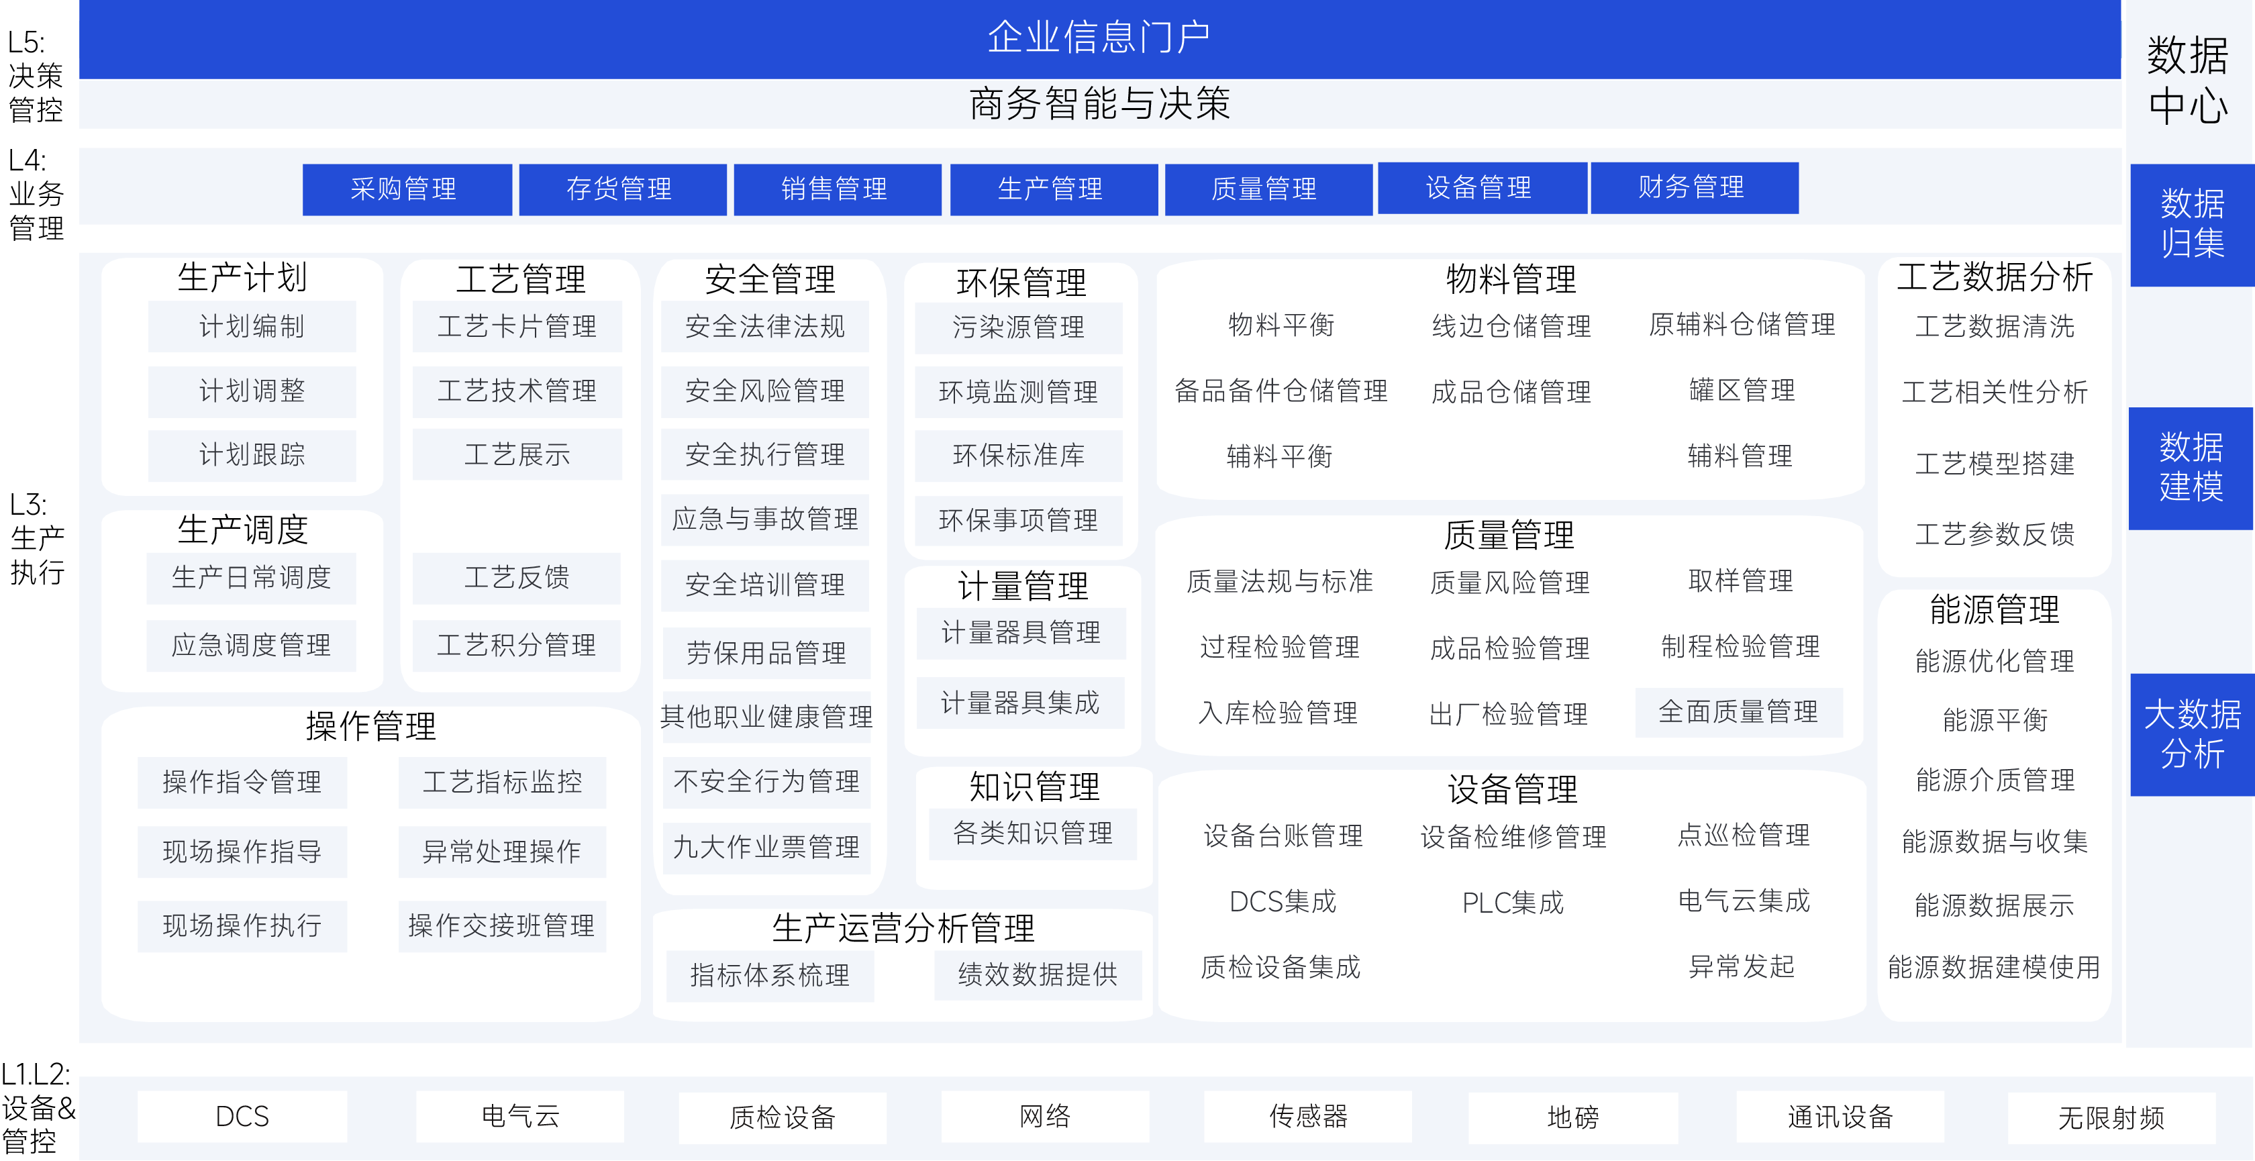The height and width of the screenshot is (1161, 2255).
Task: Select 取样管理 item
Action: tap(1740, 581)
